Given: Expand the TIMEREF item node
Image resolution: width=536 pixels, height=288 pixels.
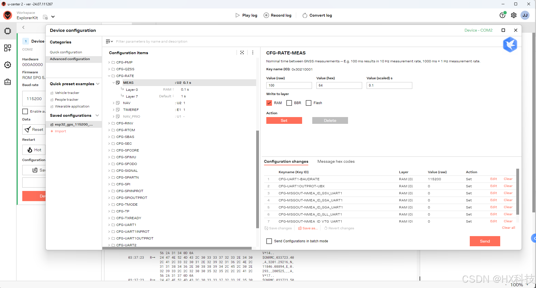Looking at the screenshot, I should click(114, 110).
